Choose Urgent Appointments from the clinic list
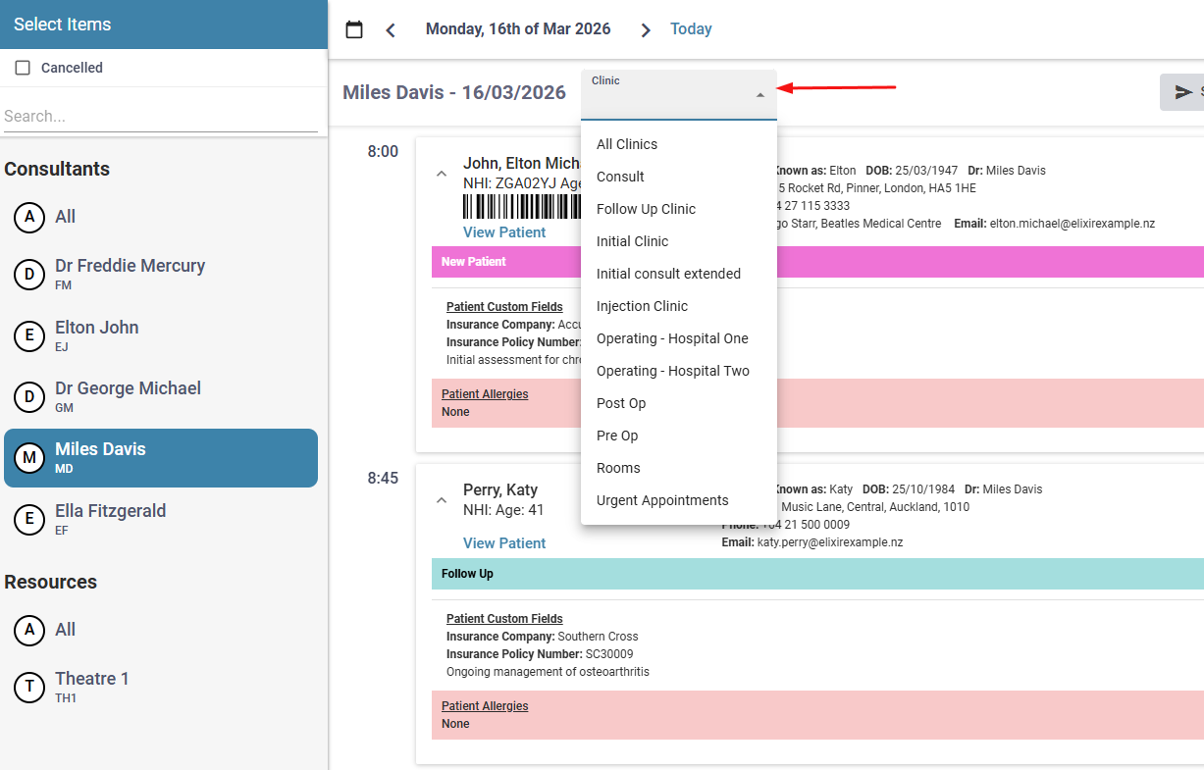Viewport: 1204px width, 770px height. coord(662,500)
